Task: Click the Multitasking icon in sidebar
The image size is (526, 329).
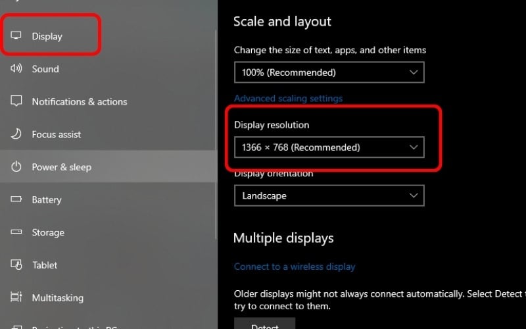Action: coord(16,297)
